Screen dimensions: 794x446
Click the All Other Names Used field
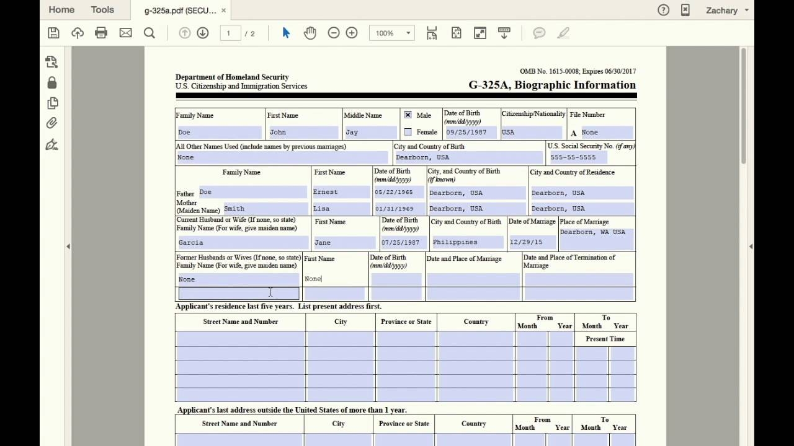(x=282, y=157)
